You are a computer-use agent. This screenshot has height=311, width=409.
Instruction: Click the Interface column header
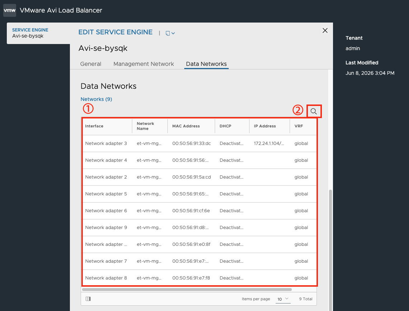[x=94, y=126]
